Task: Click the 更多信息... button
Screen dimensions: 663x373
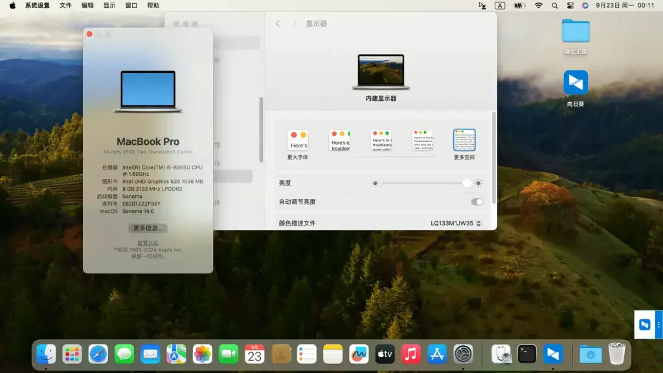Action: (148, 228)
